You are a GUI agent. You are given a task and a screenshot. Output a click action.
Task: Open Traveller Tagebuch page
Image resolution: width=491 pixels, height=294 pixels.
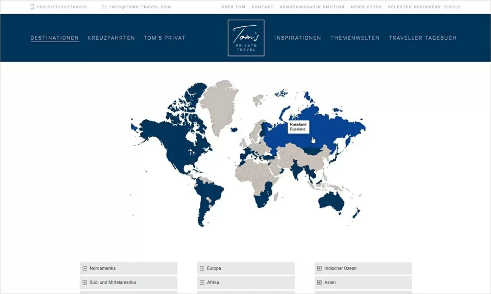422,38
